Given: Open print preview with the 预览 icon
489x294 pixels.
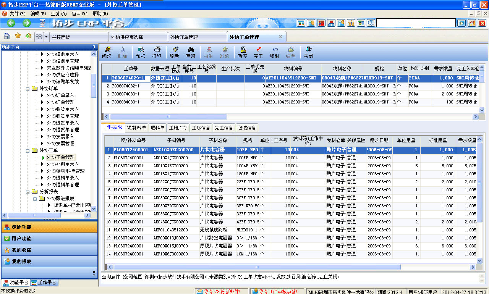Looking at the screenshot, I should coord(141,52).
